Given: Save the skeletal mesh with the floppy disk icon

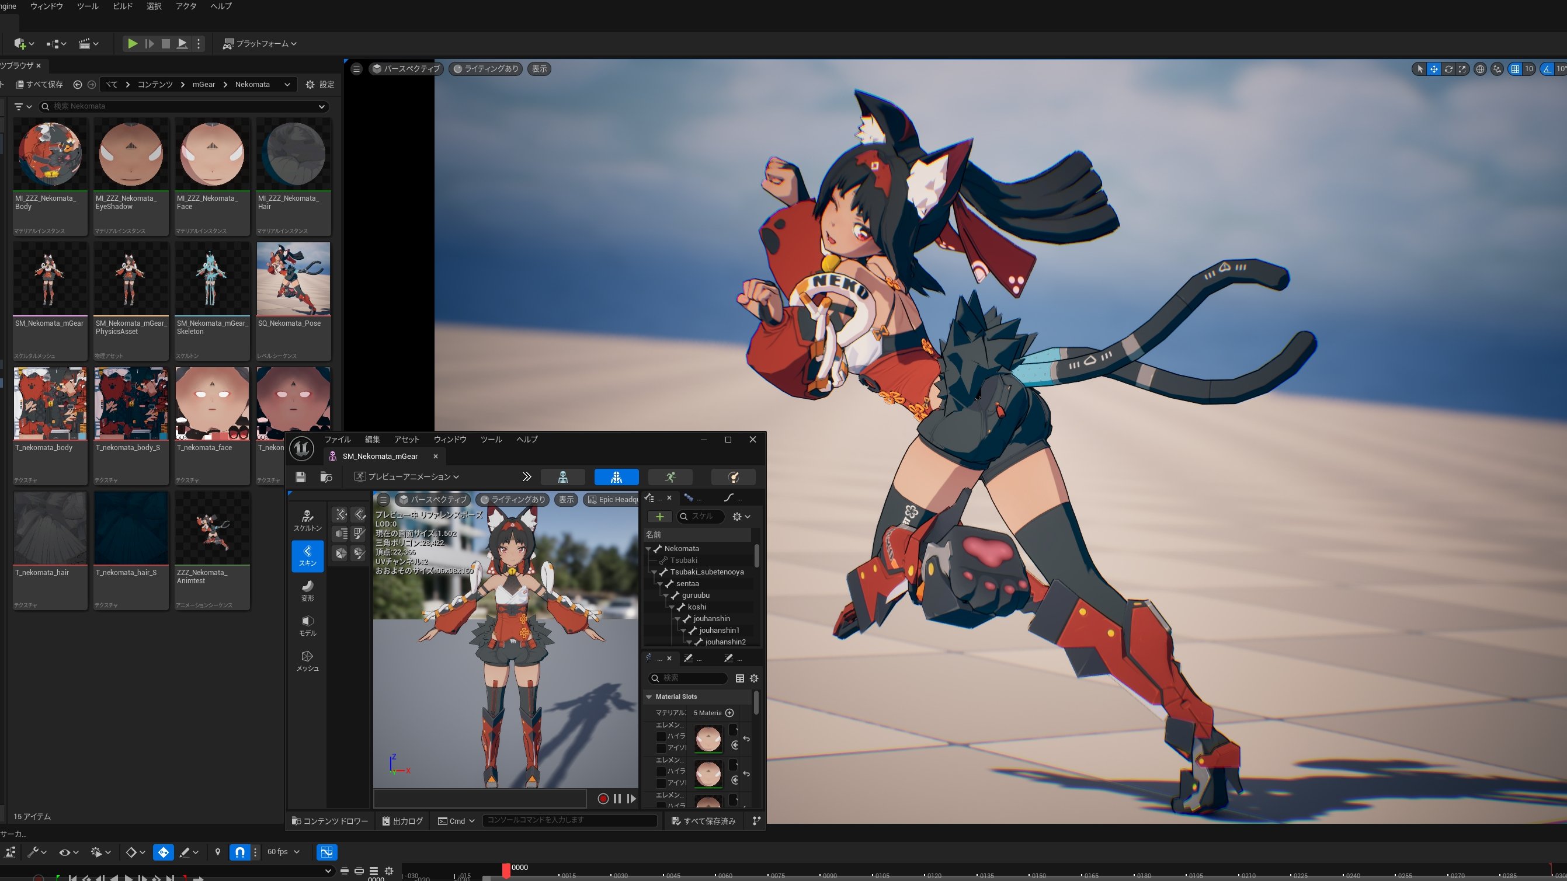Looking at the screenshot, I should click(301, 478).
